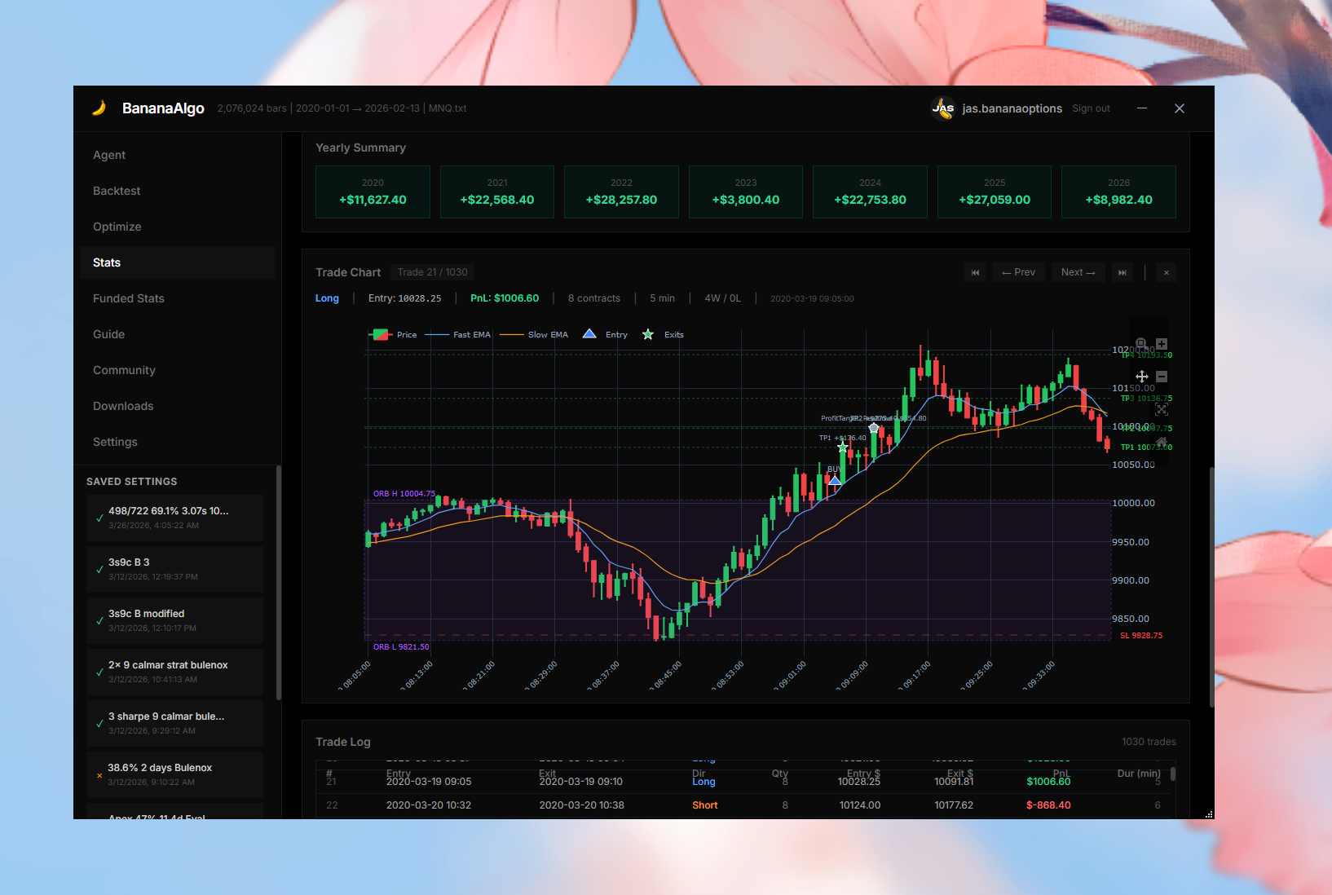
Task: Advance to the next trade with Next button
Action: tap(1078, 272)
